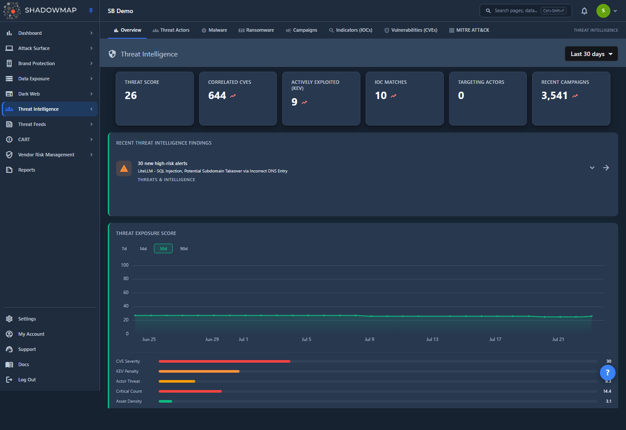The width and height of the screenshot is (626, 430).
Task: Click the Brand Protection icon
Action: point(9,63)
